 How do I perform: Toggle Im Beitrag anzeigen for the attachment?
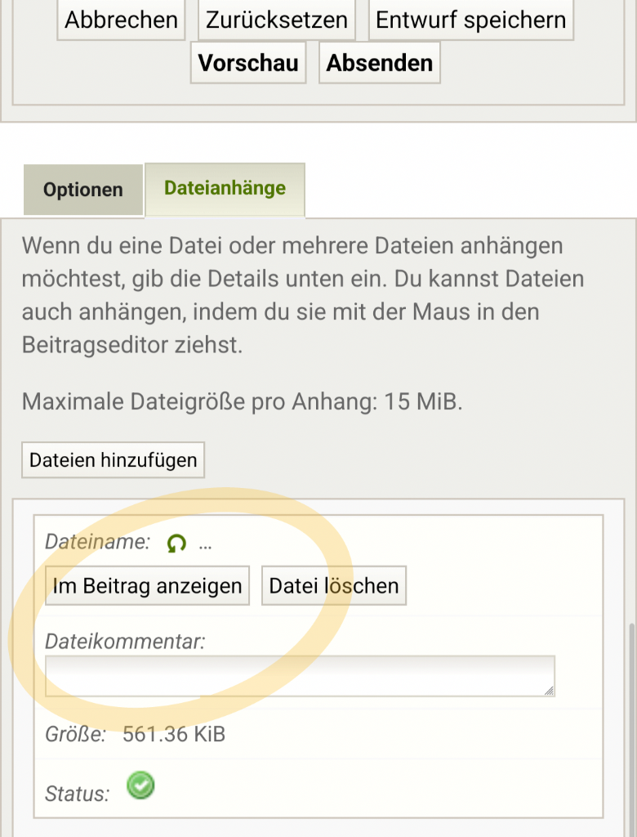click(147, 585)
